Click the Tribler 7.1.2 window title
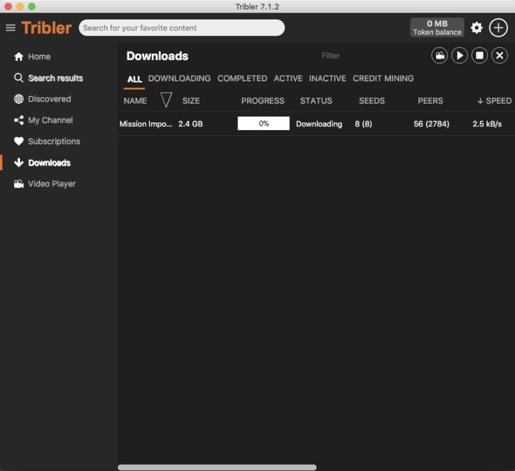 [x=257, y=6]
